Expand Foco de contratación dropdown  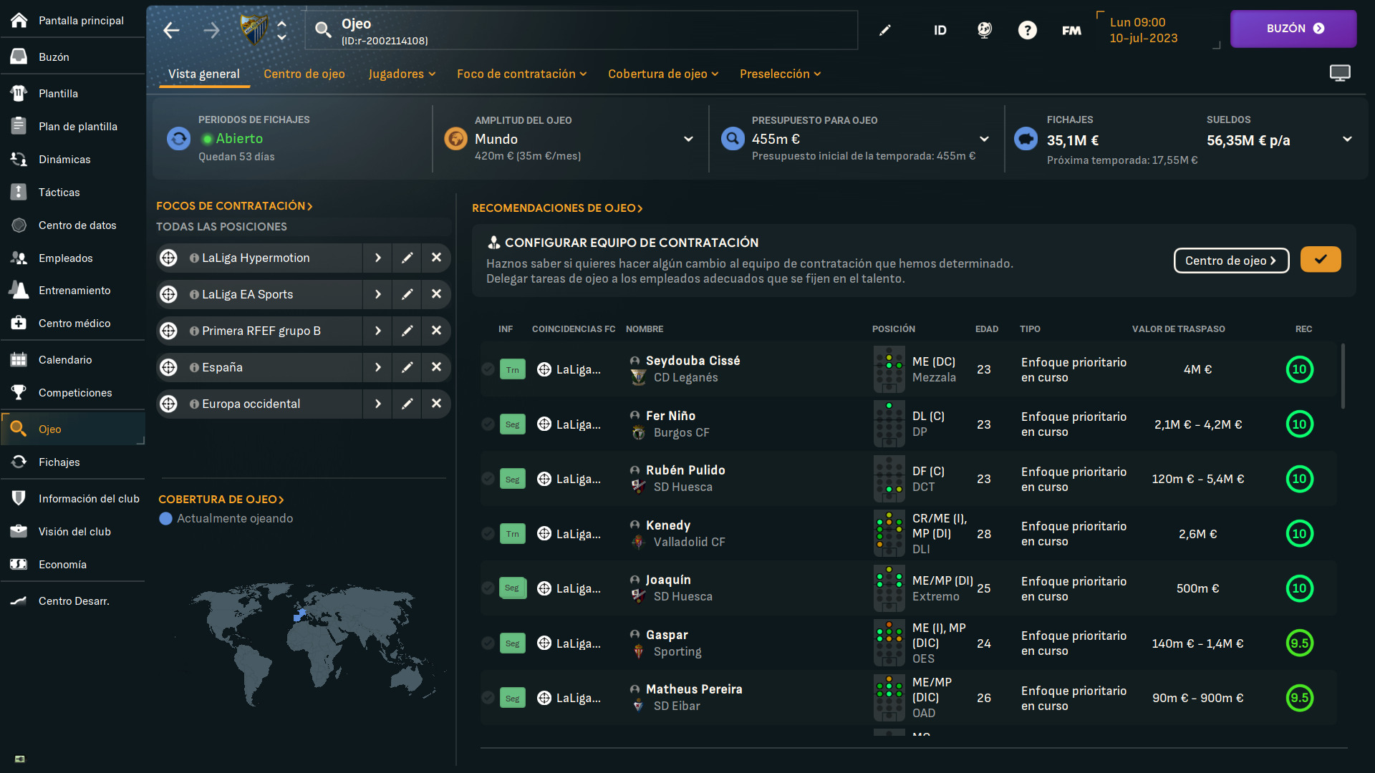[x=521, y=74]
